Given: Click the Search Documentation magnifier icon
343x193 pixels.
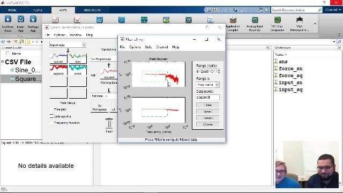Looking at the screenshot, I should tap(319, 10).
